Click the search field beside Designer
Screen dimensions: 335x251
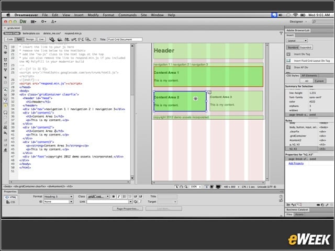tap(322, 21)
